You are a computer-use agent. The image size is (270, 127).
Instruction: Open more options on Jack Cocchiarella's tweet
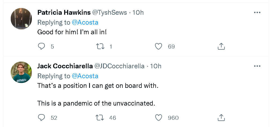point(257,66)
